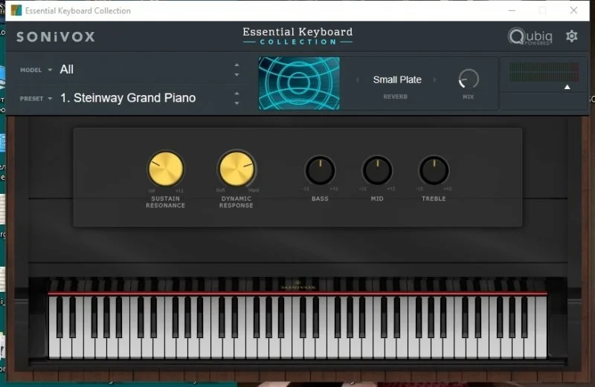Click the reverb visualization thumbnail
Viewport: 595px width, 387px height.
pos(299,83)
